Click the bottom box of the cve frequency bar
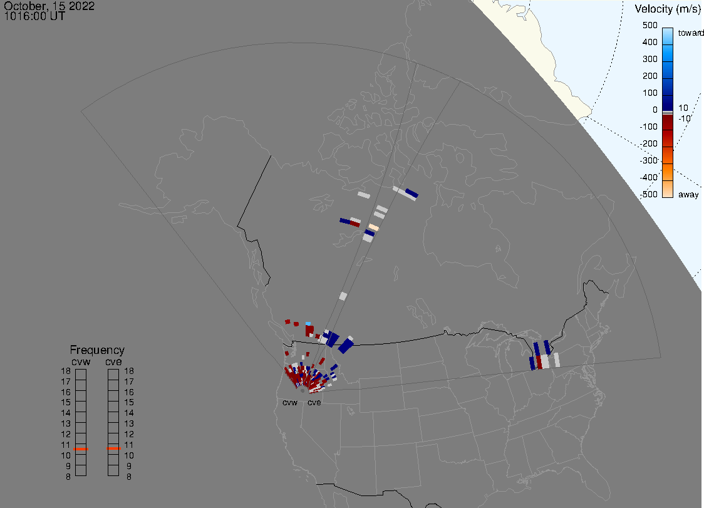 pos(113,470)
